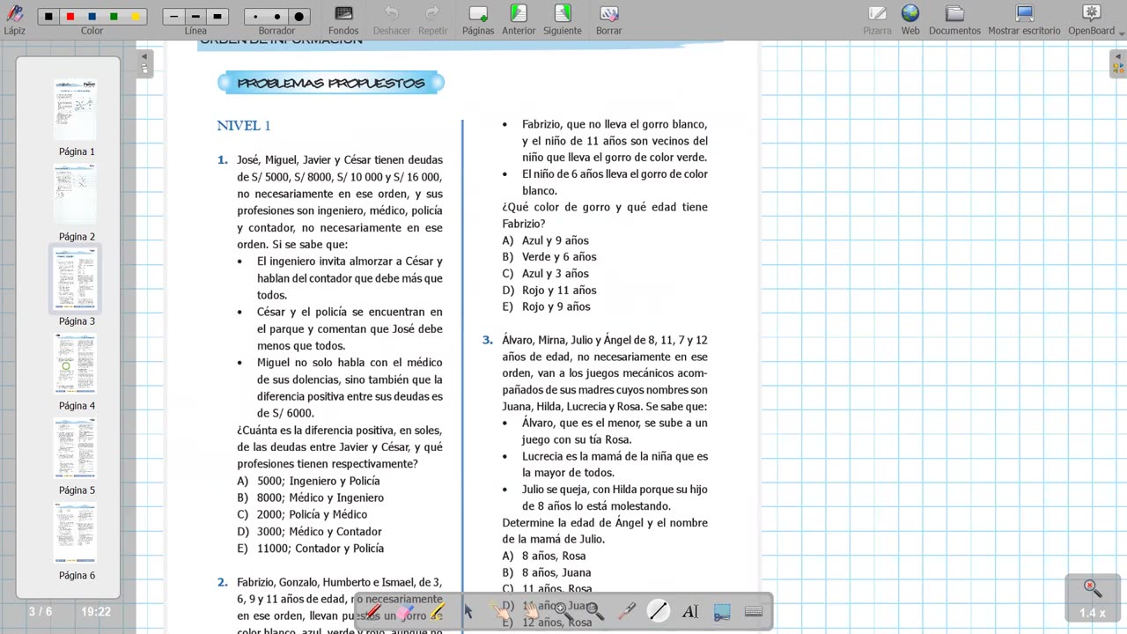
Task: Open the Documentos mode
Action: pyautogui.click(x=954, y=18)
